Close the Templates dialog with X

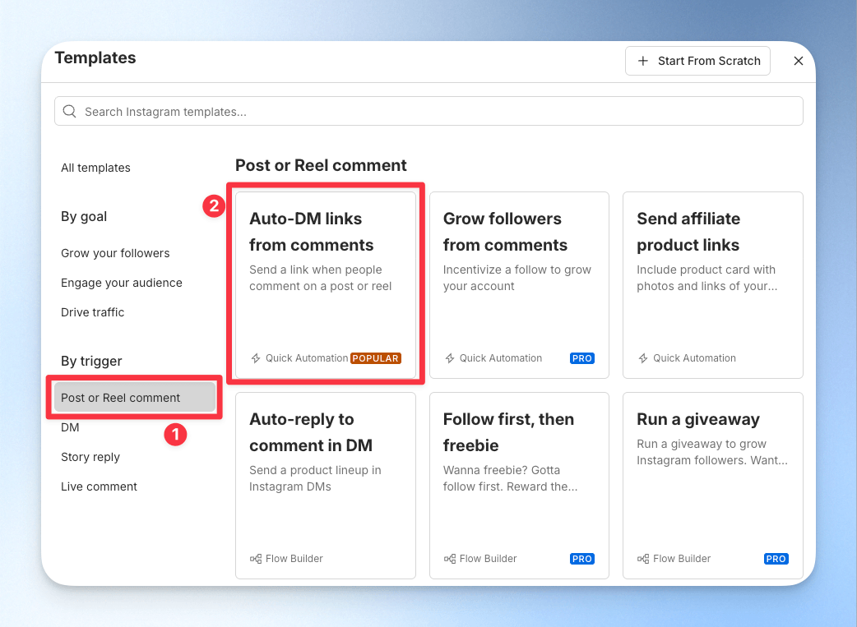799,61
